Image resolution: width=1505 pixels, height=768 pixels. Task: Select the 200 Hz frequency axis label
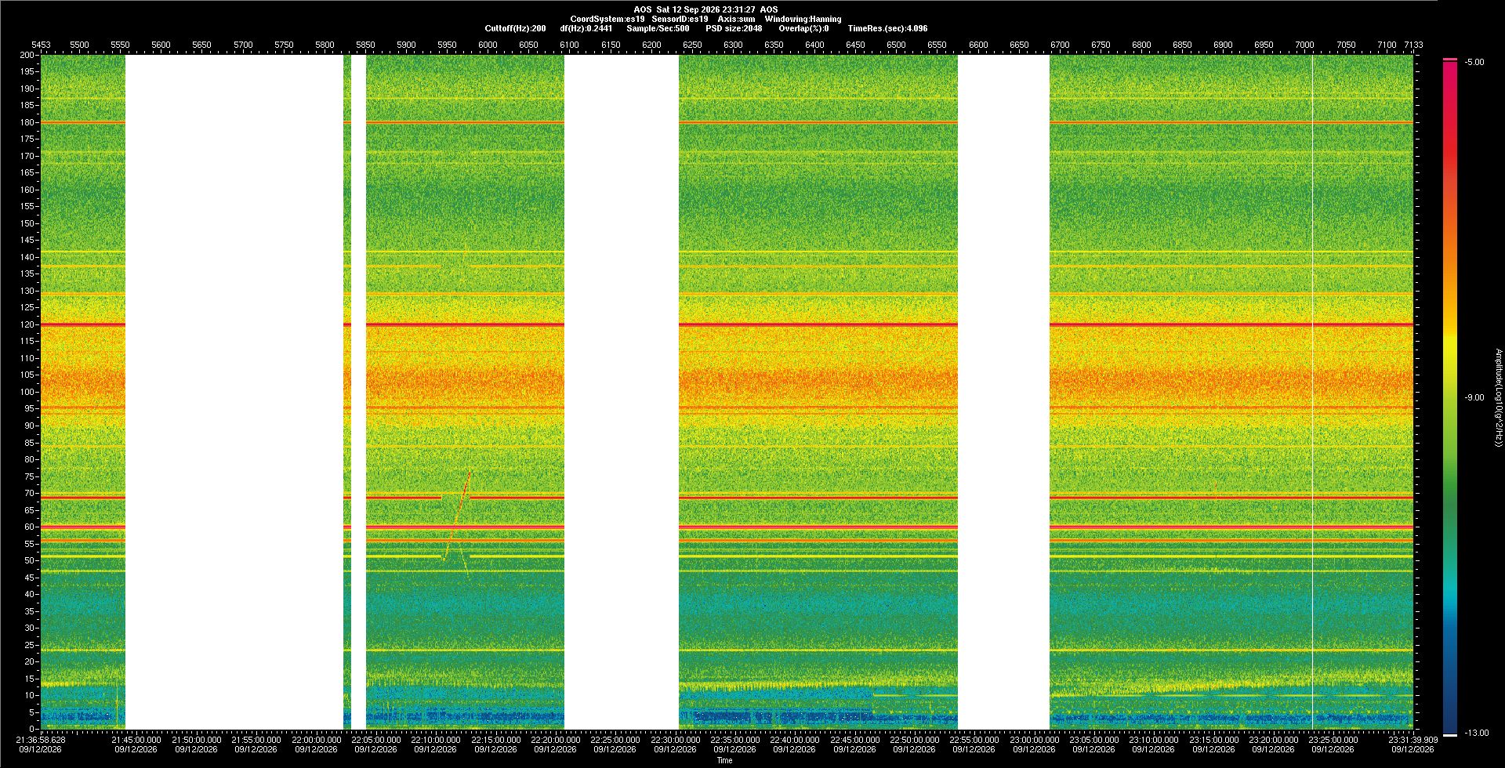[27, 55]
